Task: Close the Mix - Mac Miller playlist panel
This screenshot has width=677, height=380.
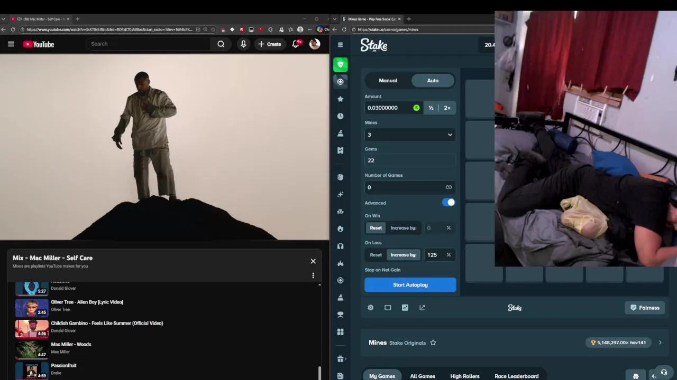Action: pos(313,261)
